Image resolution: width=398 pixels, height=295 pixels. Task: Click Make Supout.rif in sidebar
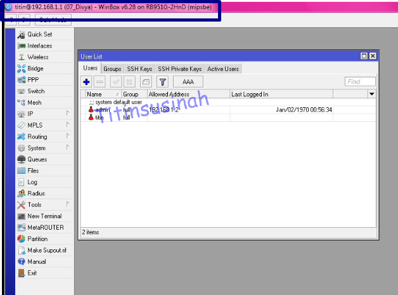coord(44,251)
